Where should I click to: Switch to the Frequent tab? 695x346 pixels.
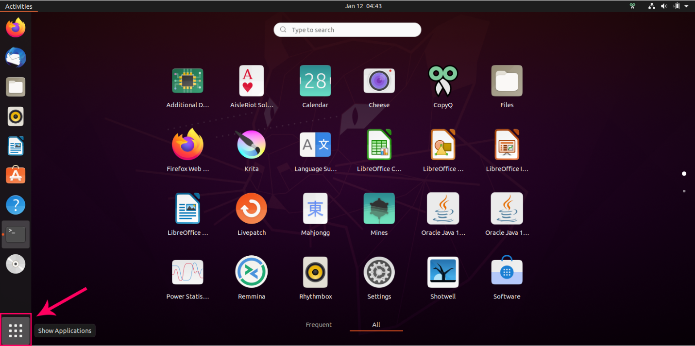(319, 325)
